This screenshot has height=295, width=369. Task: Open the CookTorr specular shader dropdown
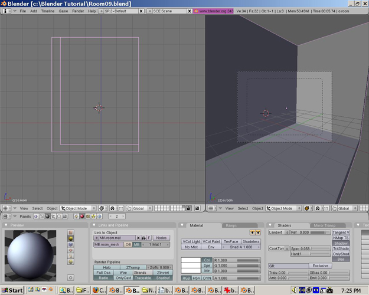278,249
